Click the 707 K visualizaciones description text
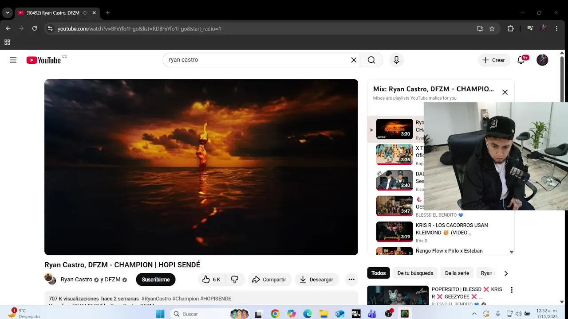The height and width of the screenshot is (319, 568). tap(74, 299)
